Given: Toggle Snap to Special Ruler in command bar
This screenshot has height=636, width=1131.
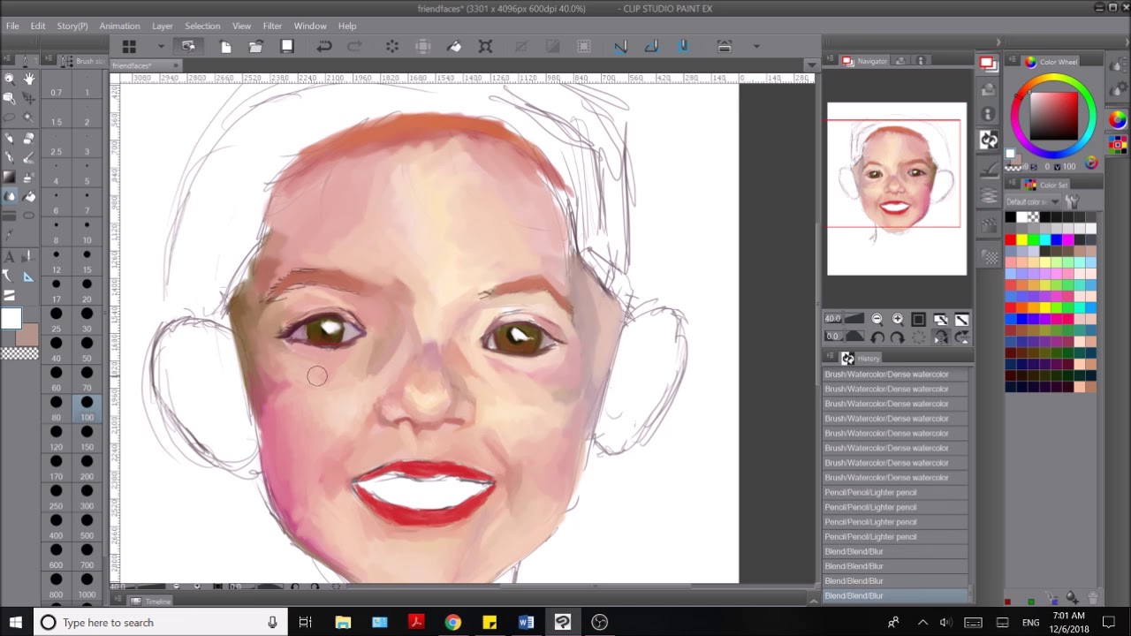Looking at the screenshot, I should point(651,46).
